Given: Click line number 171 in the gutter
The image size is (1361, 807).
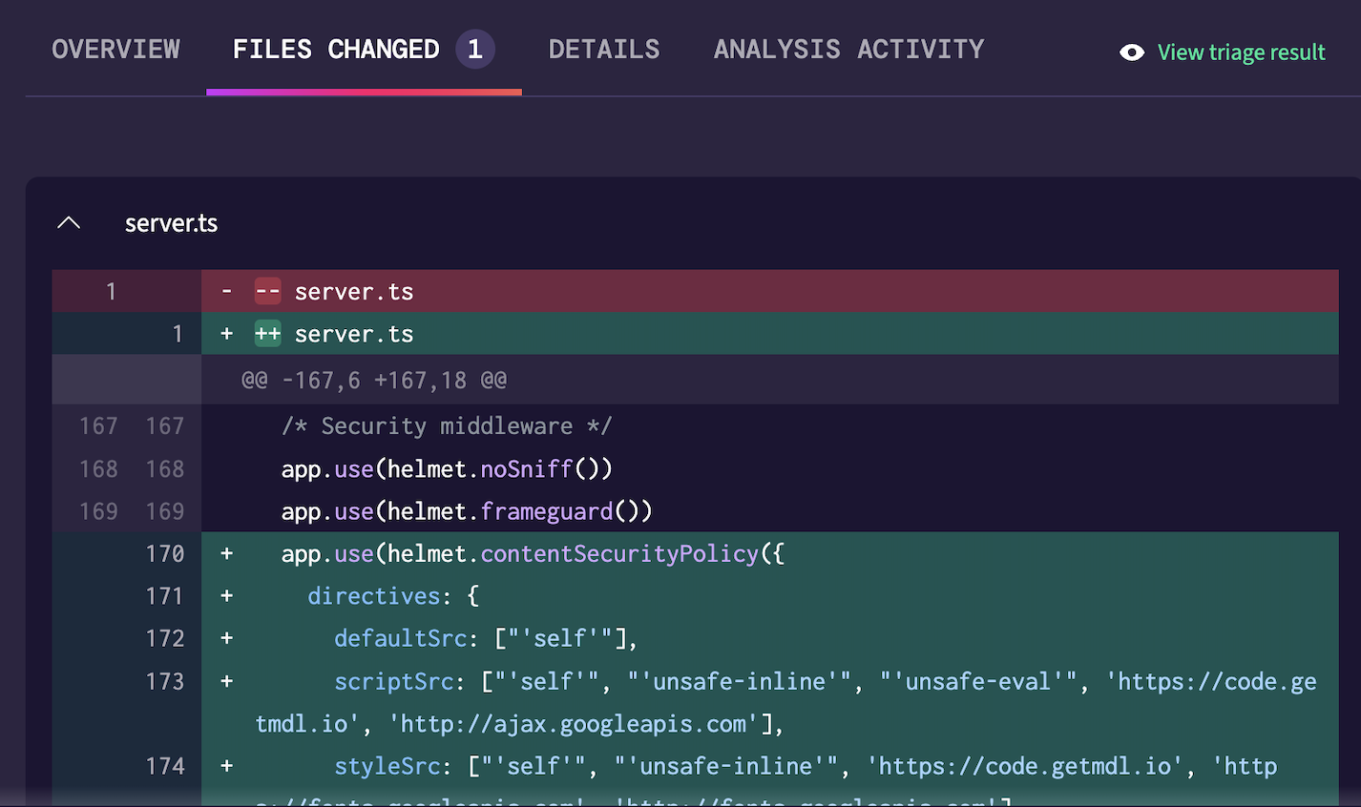Looking at the screenshot, I should pos(164,596).
